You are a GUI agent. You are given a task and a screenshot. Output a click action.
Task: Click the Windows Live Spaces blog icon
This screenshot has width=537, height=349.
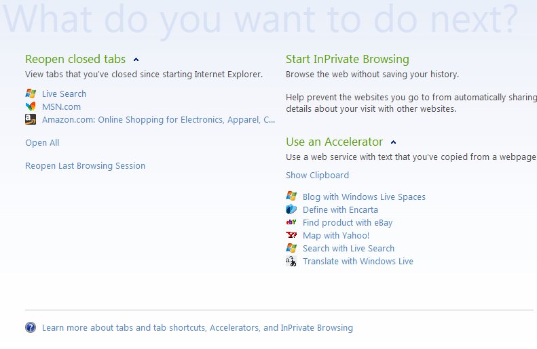tap(291, 197)
